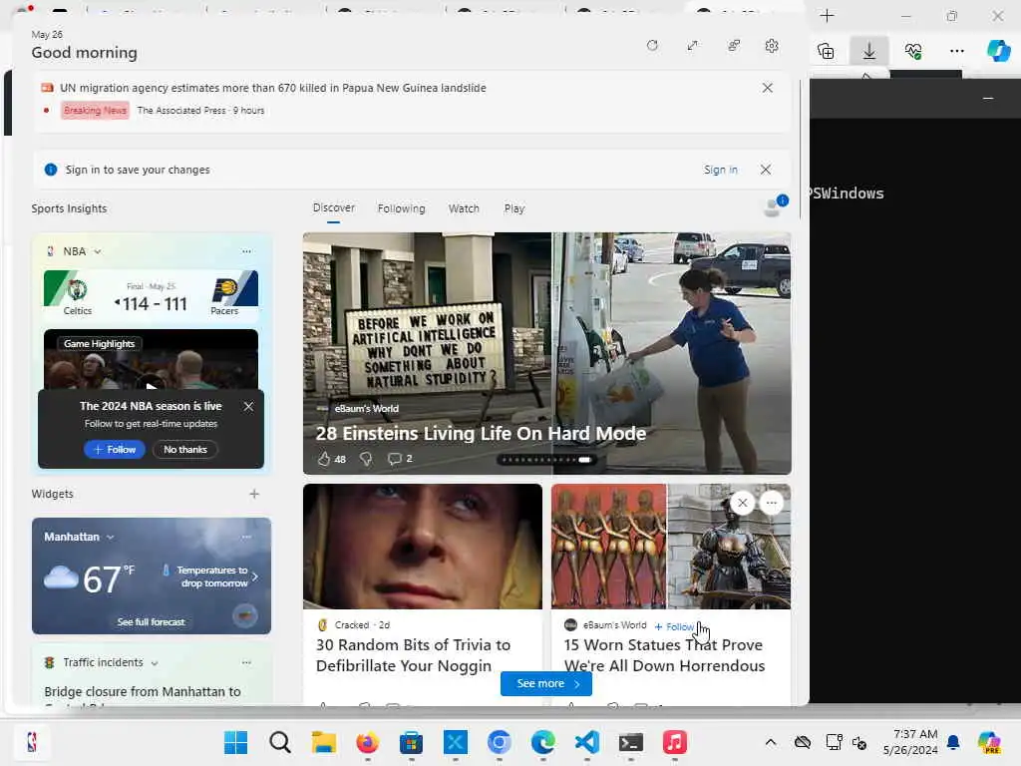Refresh the widgets feed

(652, 46)
